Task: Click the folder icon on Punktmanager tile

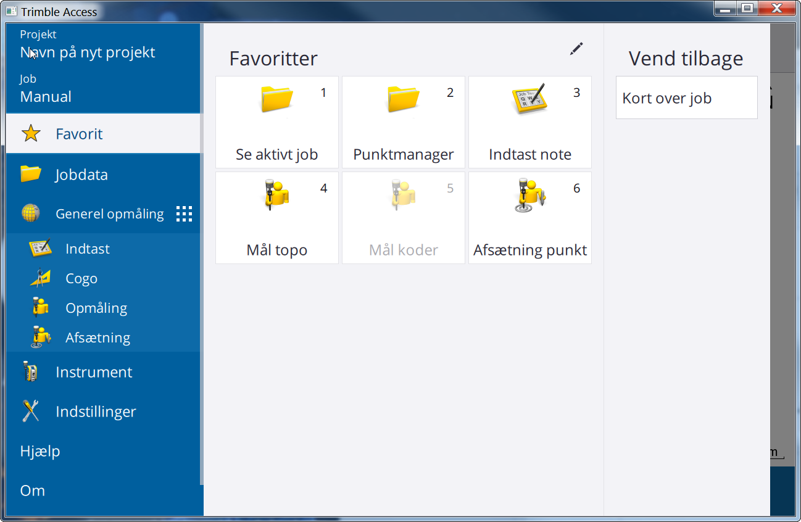Action: [x=404, y=99]
